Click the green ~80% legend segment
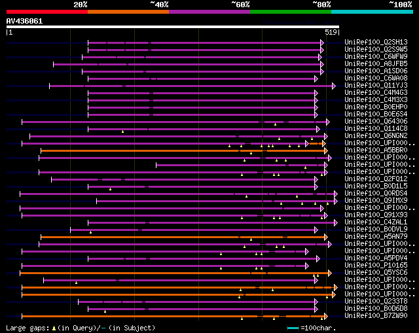This screenshot has width=419, height=333. pyautogui.click(x=291, y=12)
